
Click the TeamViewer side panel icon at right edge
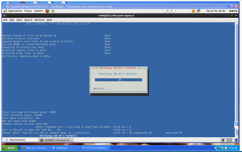[x=236, y=124]
